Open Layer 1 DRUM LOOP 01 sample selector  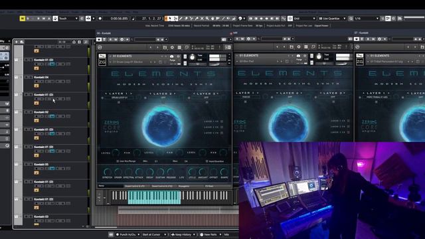[x=120, y=98]
